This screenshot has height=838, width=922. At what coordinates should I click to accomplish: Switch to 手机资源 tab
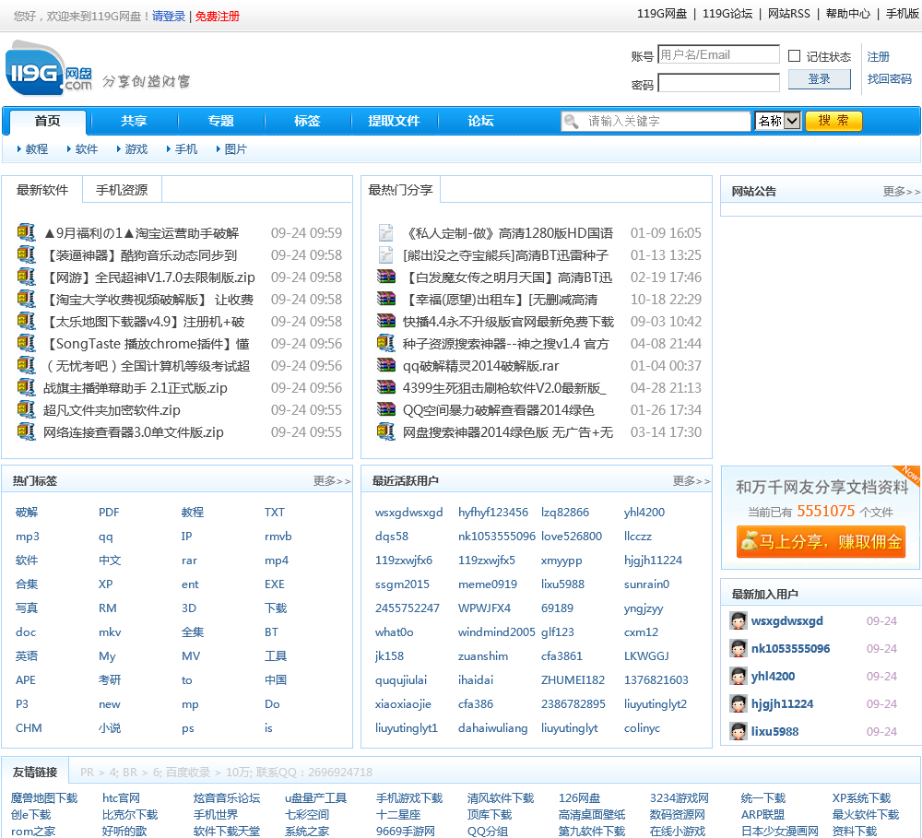122,190
